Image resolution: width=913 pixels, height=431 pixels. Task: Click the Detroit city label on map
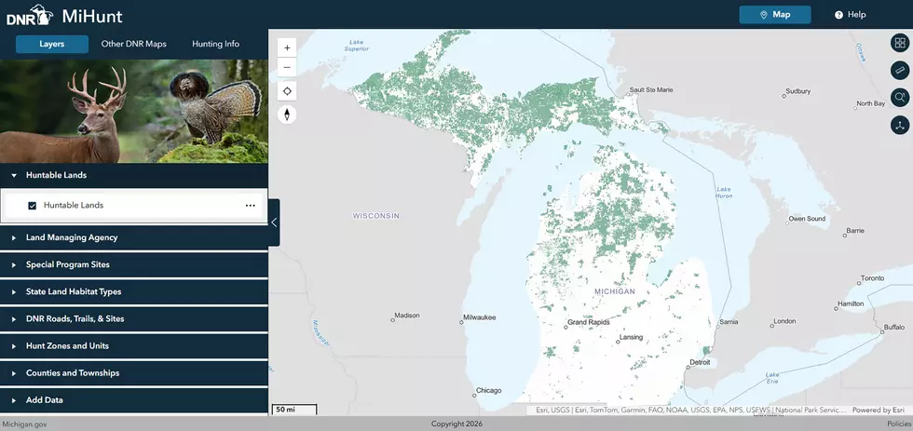700,362
